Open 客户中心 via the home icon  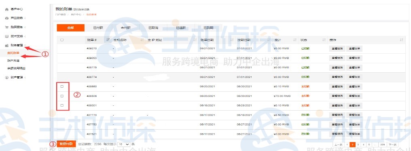point(7,9)
